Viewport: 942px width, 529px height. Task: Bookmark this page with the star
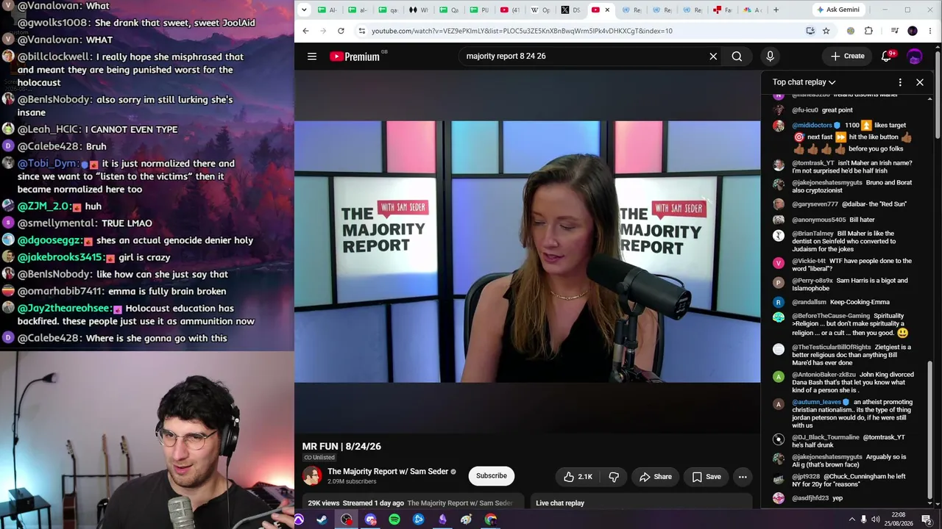[826, 31]
